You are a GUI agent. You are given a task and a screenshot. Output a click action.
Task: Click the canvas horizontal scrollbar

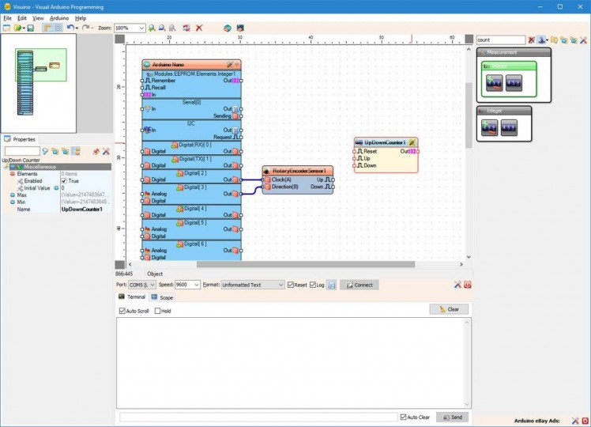[304, 265]
